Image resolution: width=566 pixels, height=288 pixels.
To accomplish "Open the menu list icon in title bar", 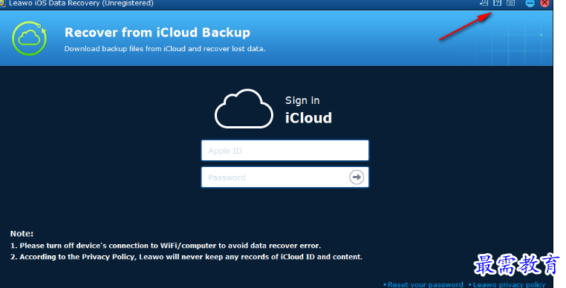I will coord(511,3).
